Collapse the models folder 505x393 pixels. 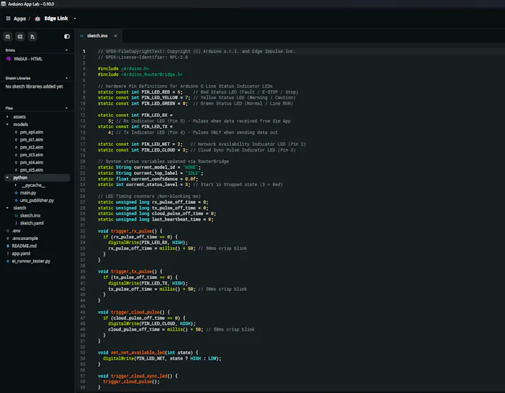(7, 124)
